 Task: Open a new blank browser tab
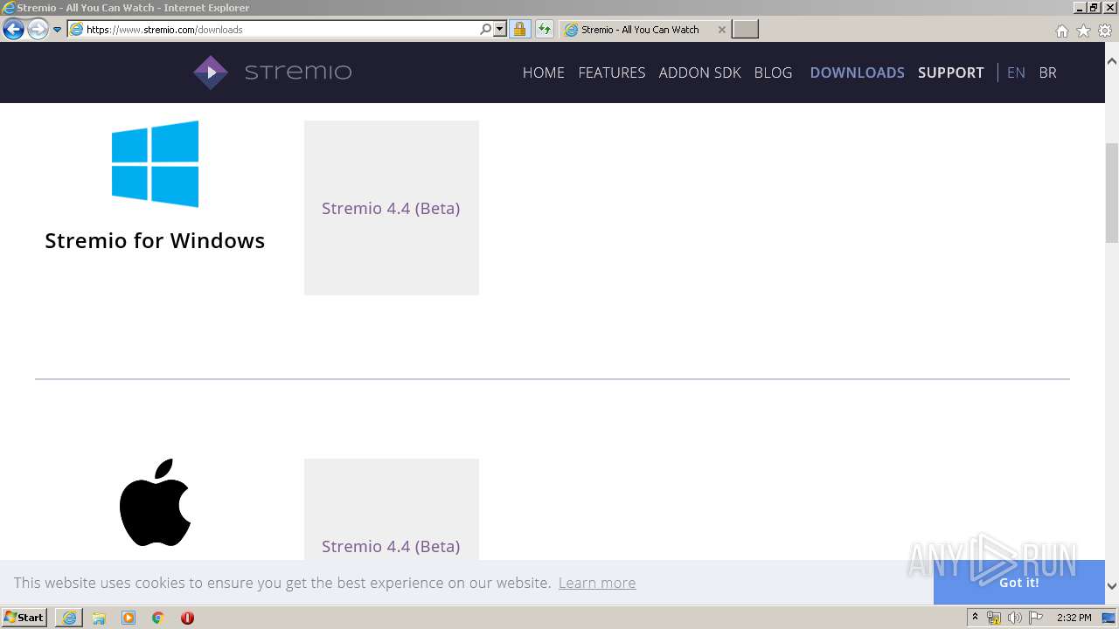pos(745,29)
